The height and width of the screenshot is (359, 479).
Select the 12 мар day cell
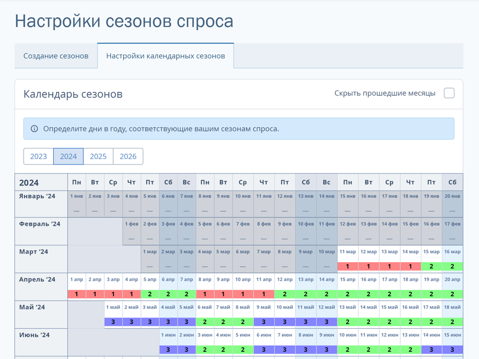[x=369, y=258]
